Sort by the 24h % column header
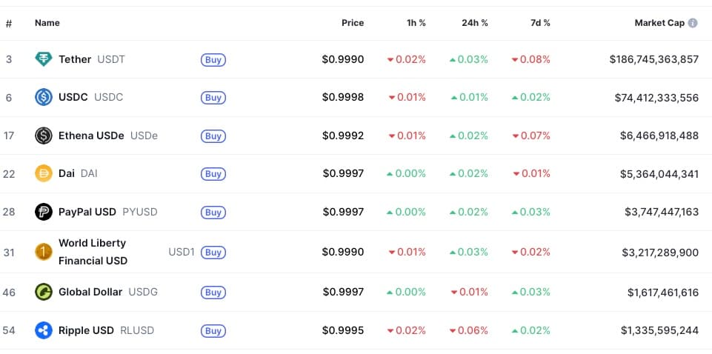The height and width of the screenshot is (354, 712). point(474,23)
